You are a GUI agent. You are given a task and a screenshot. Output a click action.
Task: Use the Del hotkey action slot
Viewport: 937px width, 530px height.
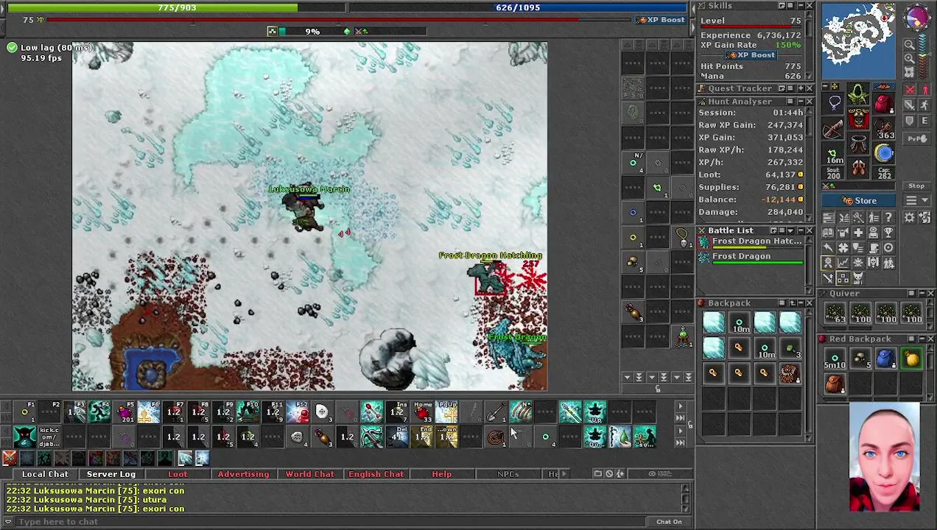(x=397, y=437)
